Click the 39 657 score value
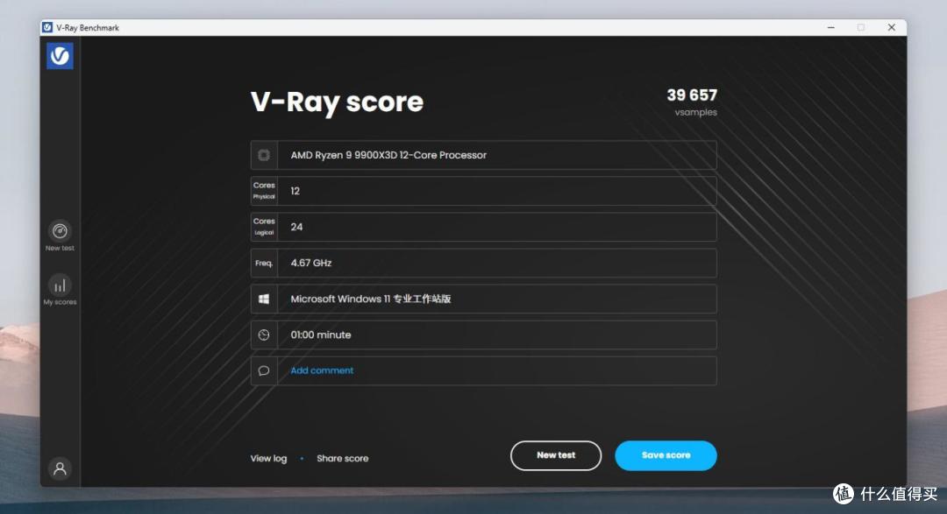This screenshot has height=514, width=947. (692, 95)
